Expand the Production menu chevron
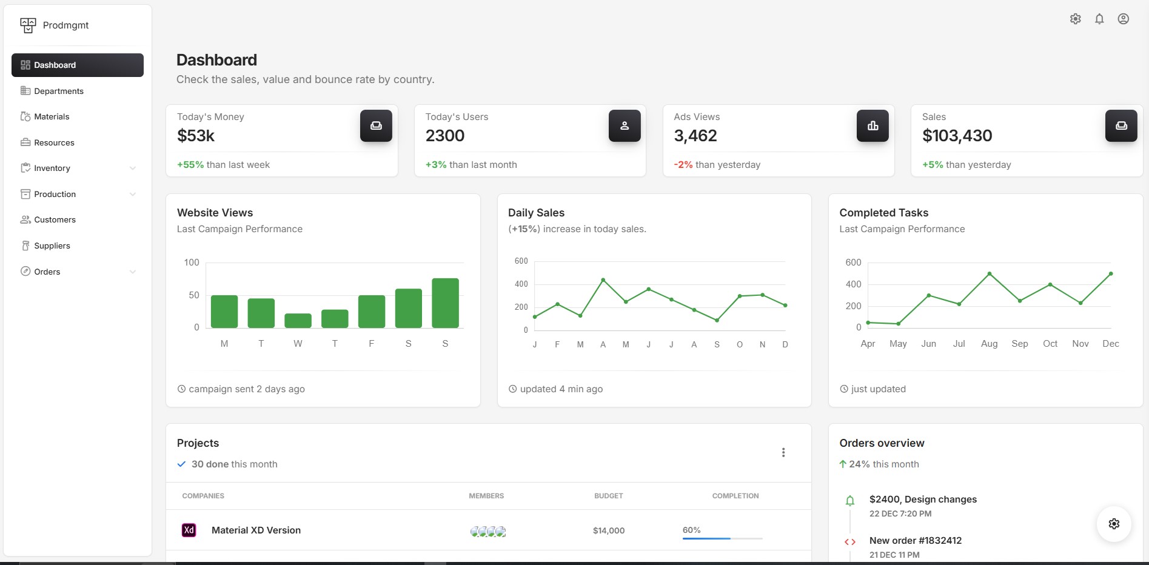Image resolution: width=1149 pixels, height=565 pixels. click(x=133, y=195)
